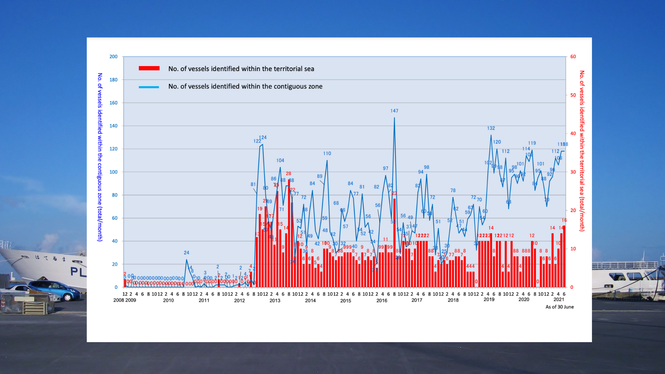665x374 pixels.
Task: Select legend text about contiguous zone vessels
Action: pos(245,87)
